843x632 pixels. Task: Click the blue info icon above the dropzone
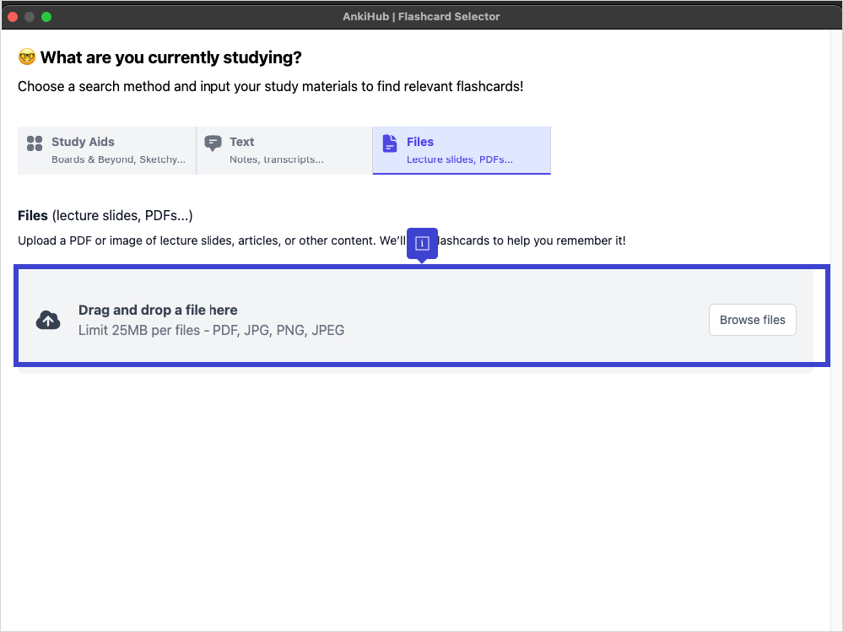(x=423, y=243)
